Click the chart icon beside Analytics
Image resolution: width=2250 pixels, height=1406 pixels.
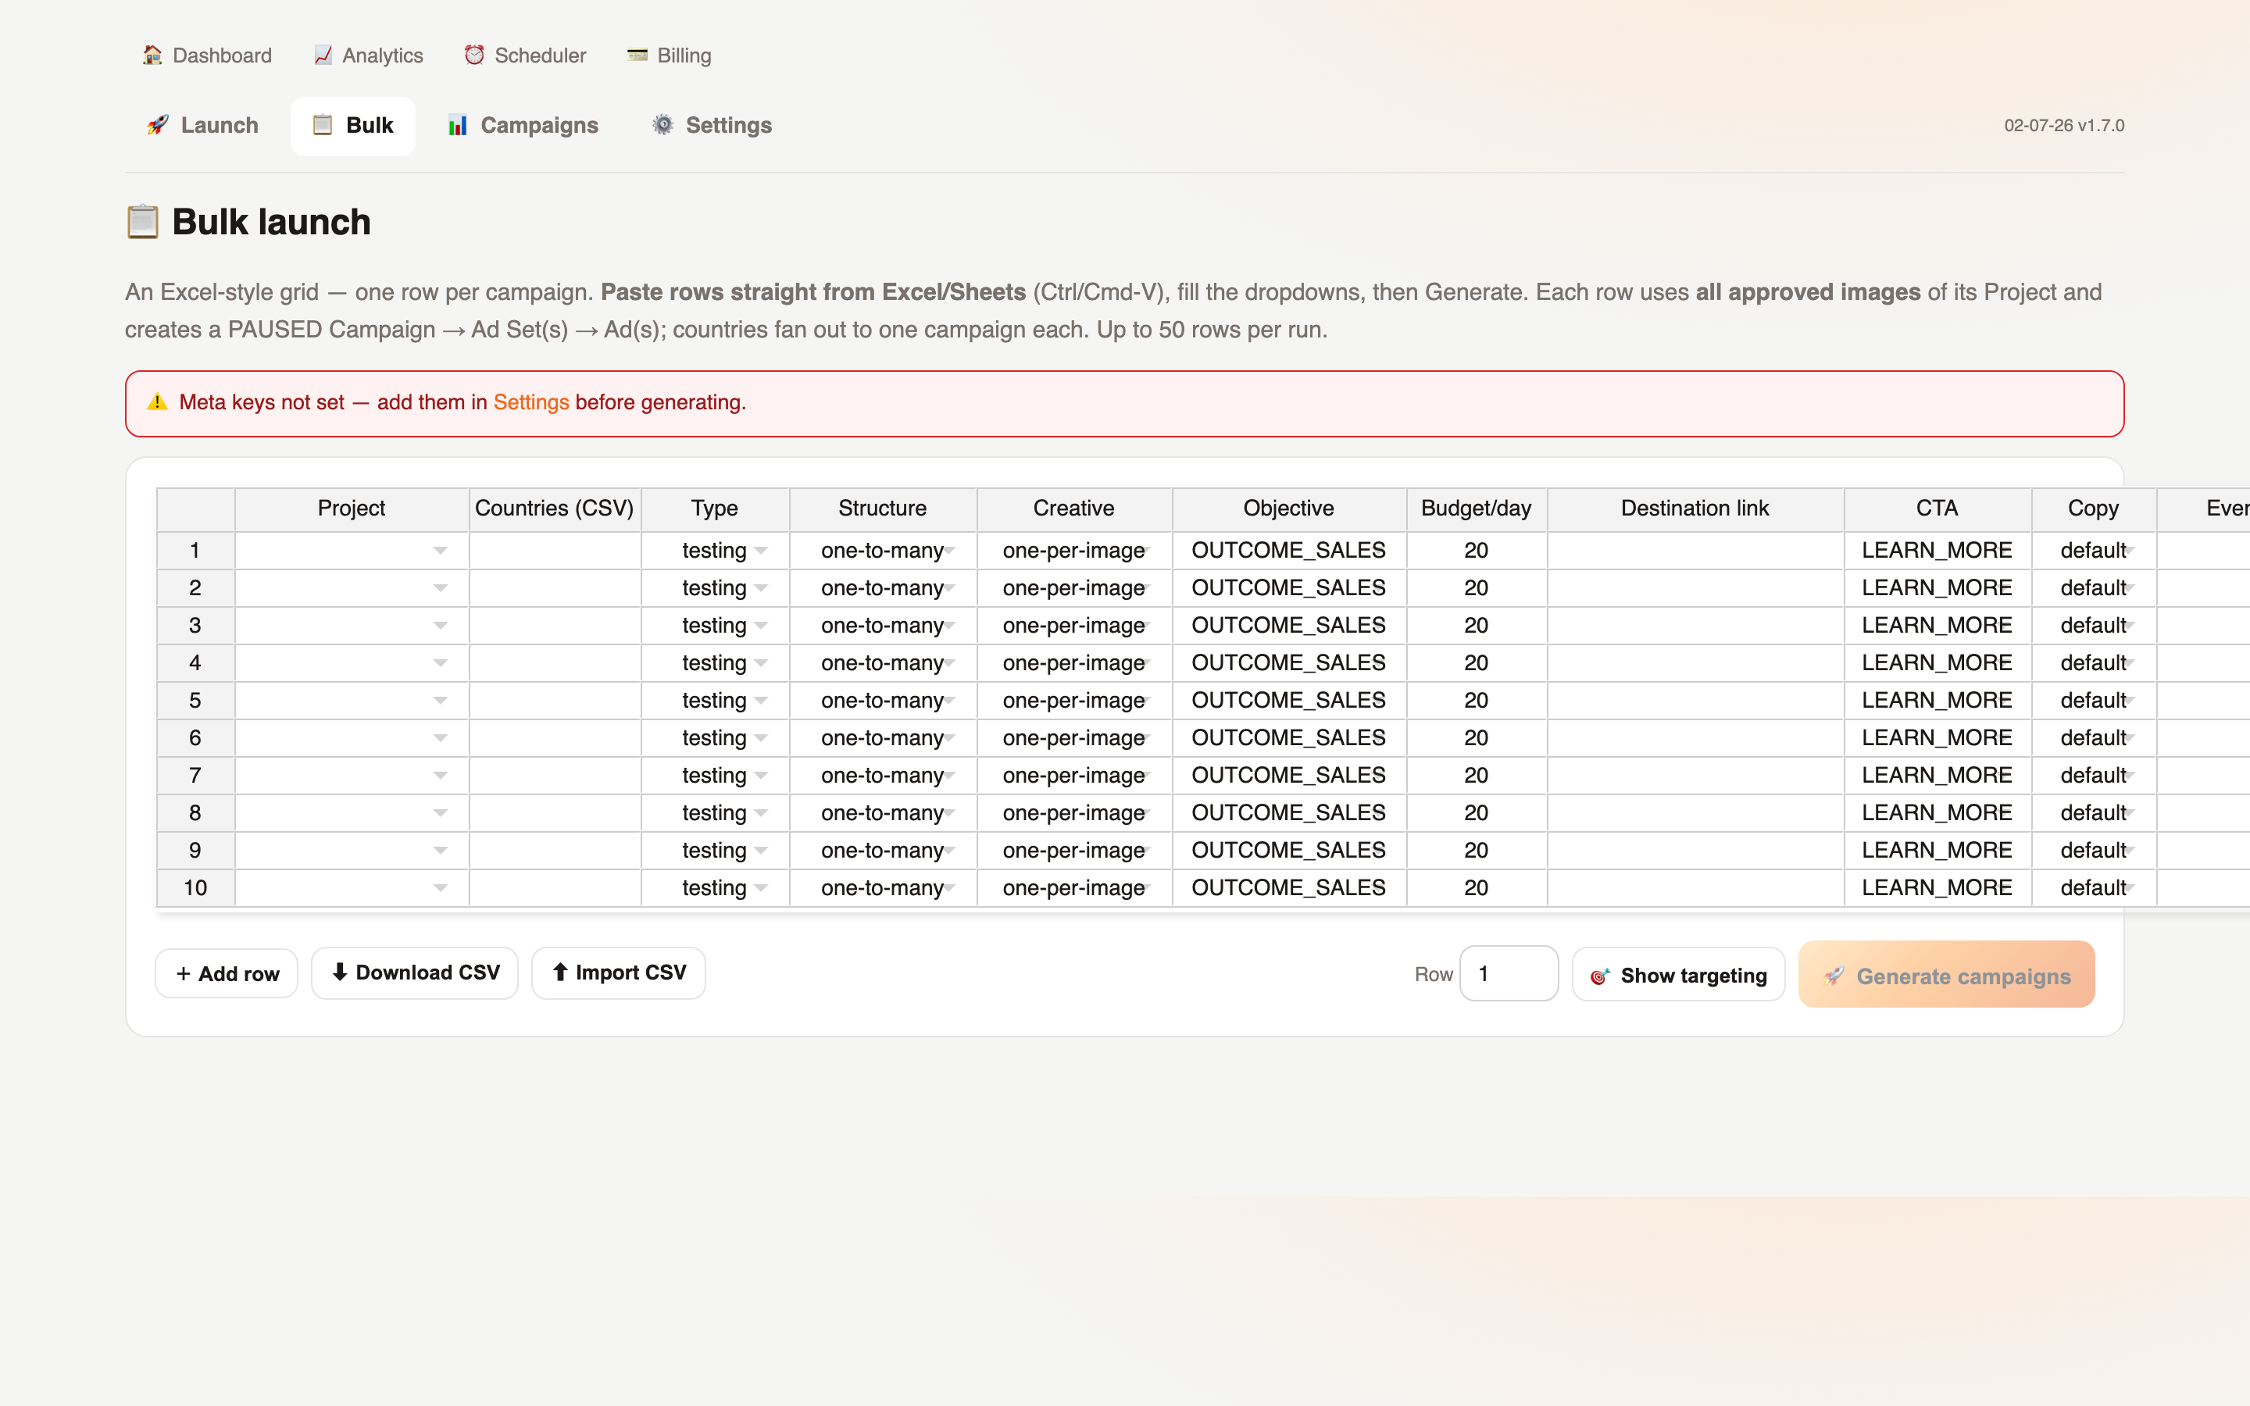(323, 55)
